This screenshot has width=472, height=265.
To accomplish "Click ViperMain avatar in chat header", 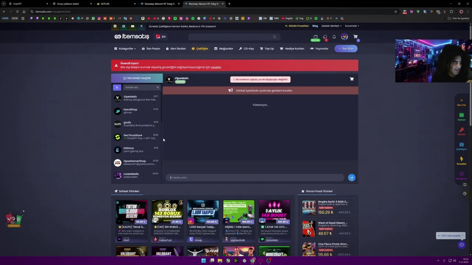I will pyautogui.click(x=169, y=79).
